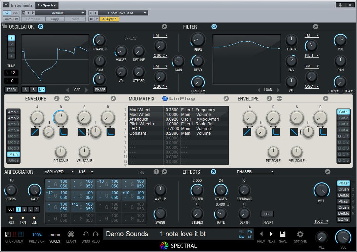Screen dimensions: 357x252
Task: Toggle the Oscillator power icon
Action: tap(41, 27)
